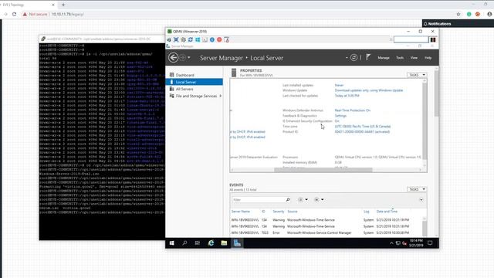Open Task View from the guest taskbar
The image size is (494, 278).
[x=198, y=243]
